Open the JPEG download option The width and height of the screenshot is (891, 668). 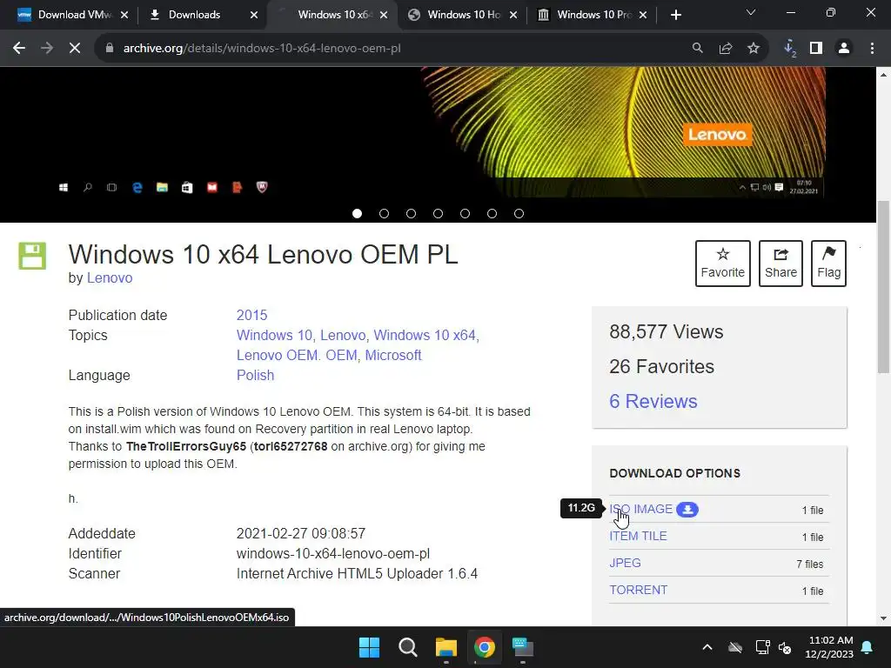[625, 563]
